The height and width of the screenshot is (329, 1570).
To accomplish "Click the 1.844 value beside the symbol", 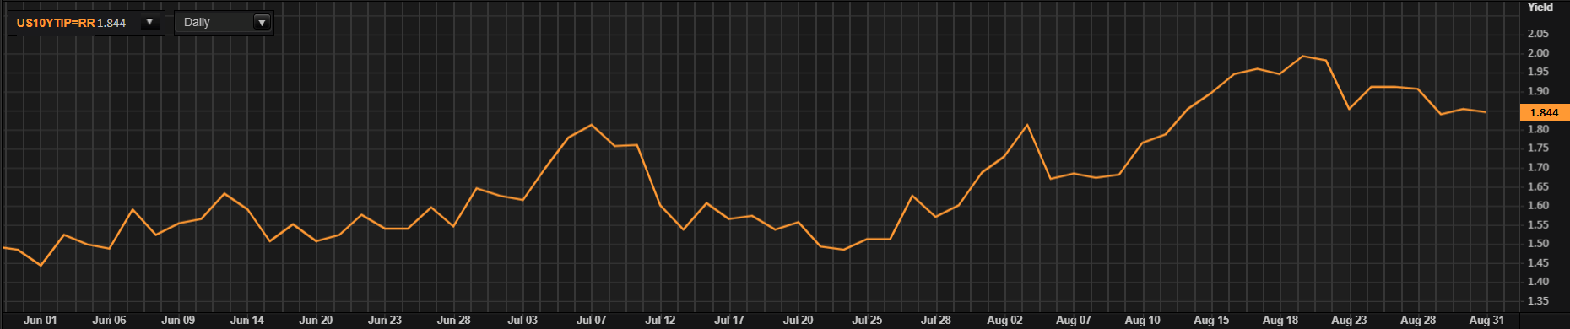I will (111, 23).
